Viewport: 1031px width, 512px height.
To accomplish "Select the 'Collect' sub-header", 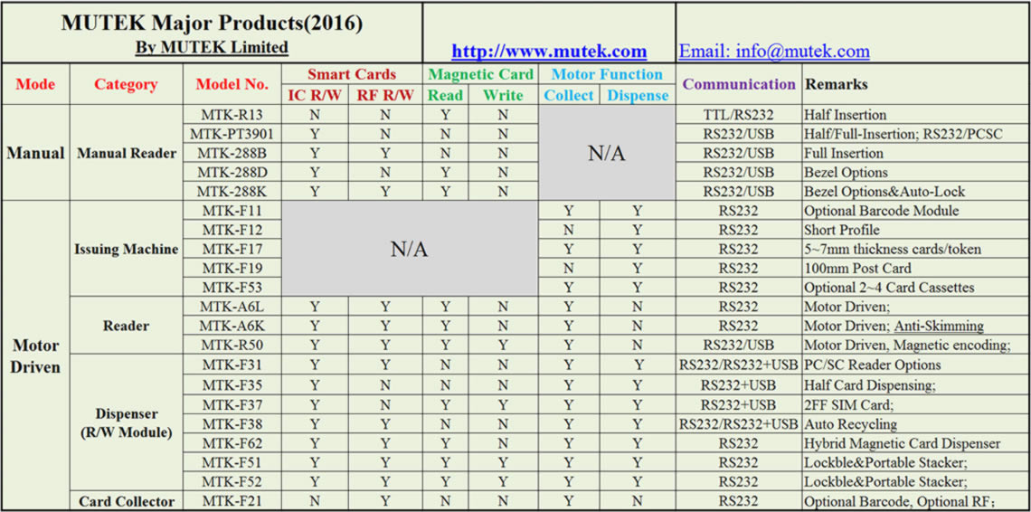I will tap(569, 95).
